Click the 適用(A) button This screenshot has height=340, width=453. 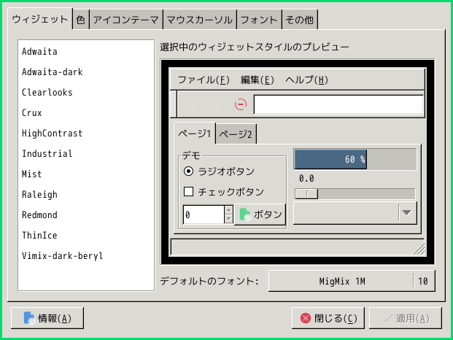[406, 318]
